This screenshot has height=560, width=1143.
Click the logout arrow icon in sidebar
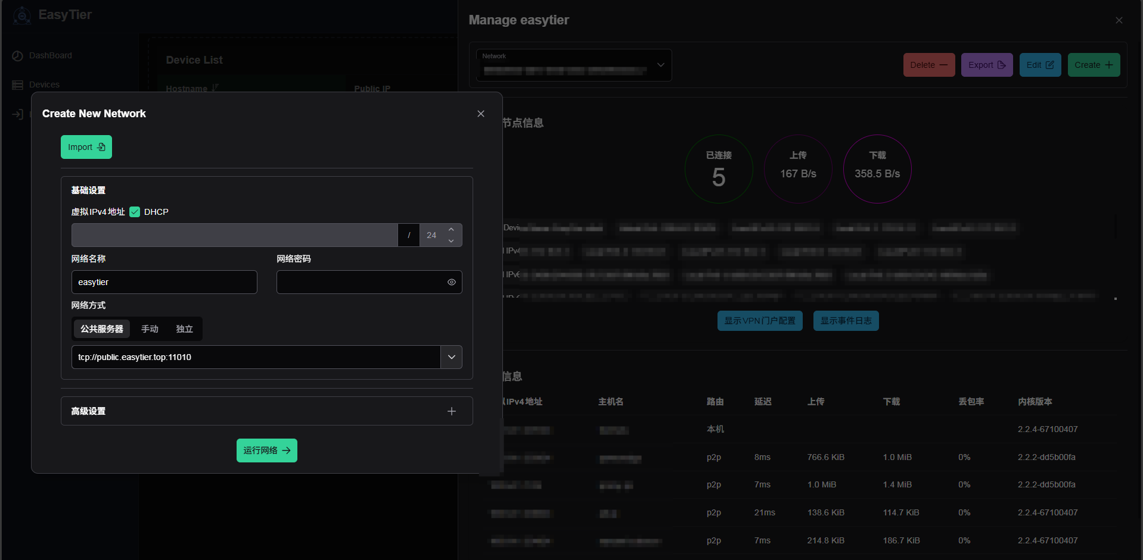tap(17, 114)
